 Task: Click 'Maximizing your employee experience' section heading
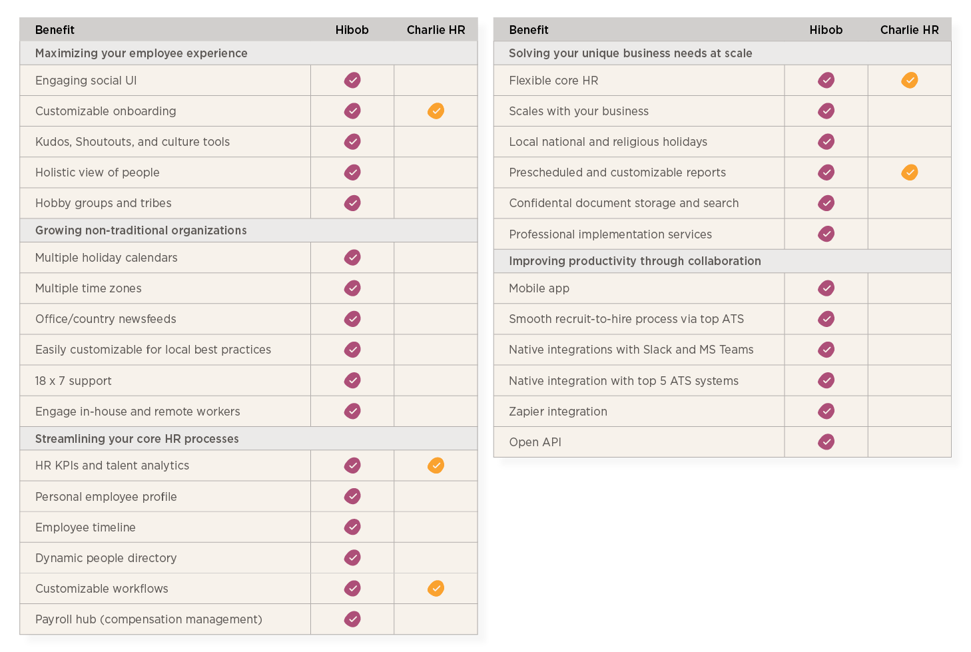point(141,53)
